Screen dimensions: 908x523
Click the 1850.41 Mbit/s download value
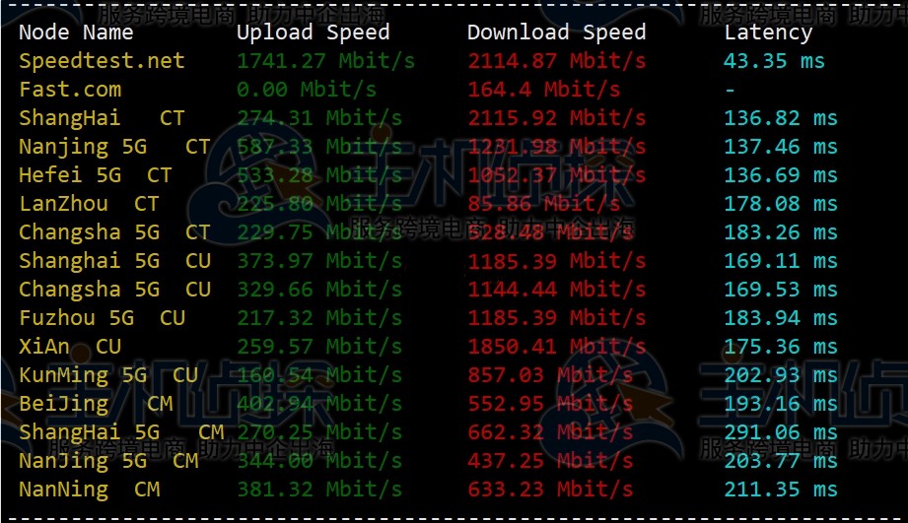[x=556, y=347]
